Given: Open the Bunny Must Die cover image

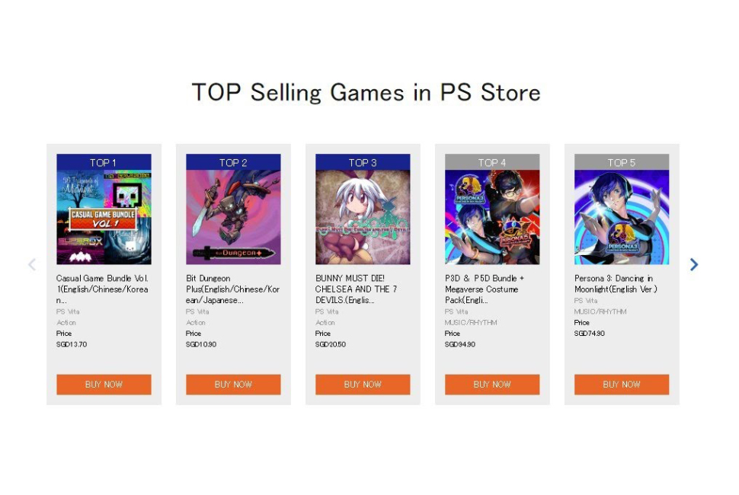Looking at the screenshot, I should [363, 217].
